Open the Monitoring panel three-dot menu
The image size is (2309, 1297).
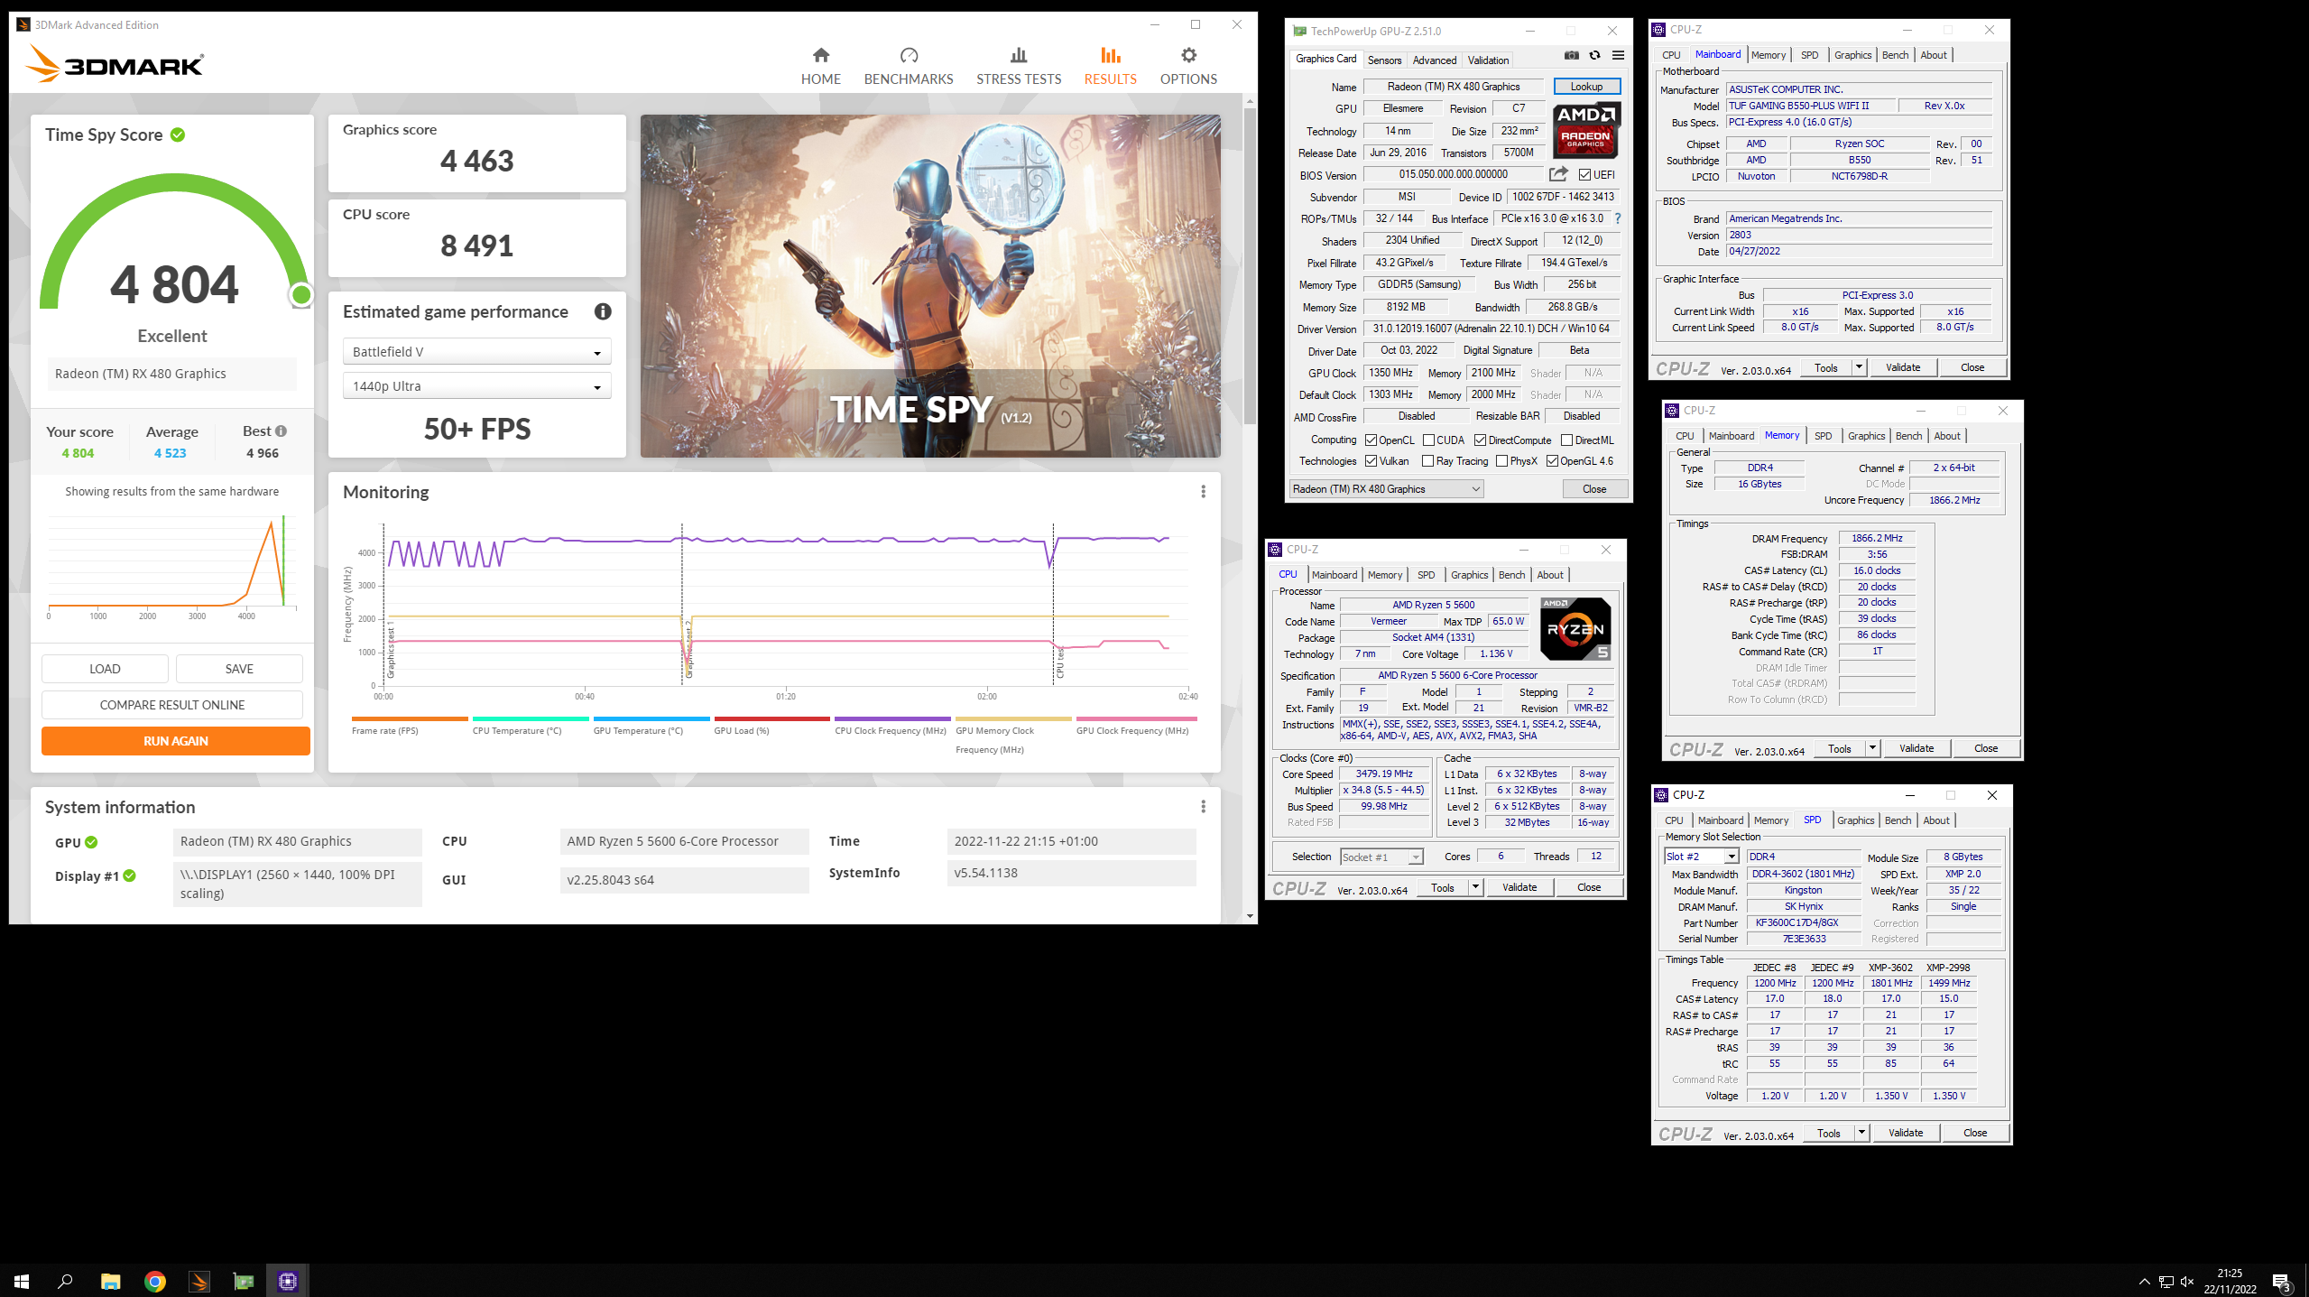[x=1202, y=491]
